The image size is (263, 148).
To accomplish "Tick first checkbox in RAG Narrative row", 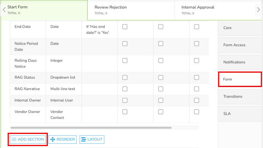I will click(x=125, y=89).
